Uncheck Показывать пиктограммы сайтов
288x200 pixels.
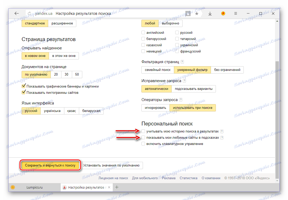(x=23, y=92)
